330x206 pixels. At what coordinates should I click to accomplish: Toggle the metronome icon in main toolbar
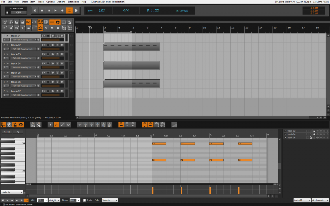(x=70, y=22)
